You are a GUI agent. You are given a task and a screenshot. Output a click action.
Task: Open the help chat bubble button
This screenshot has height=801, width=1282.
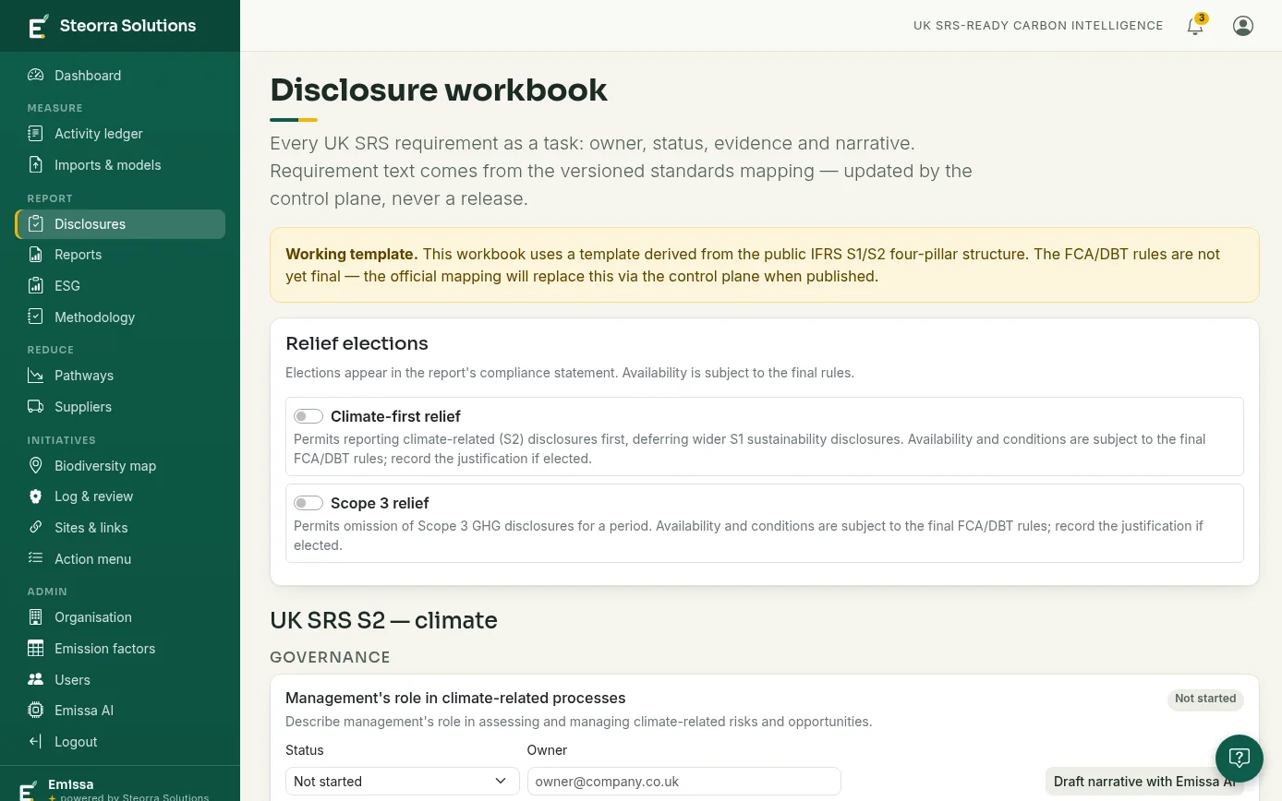1240,759
